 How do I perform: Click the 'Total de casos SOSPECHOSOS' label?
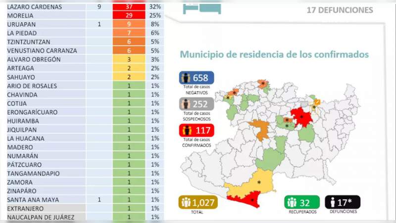click(x=197, y=116)
